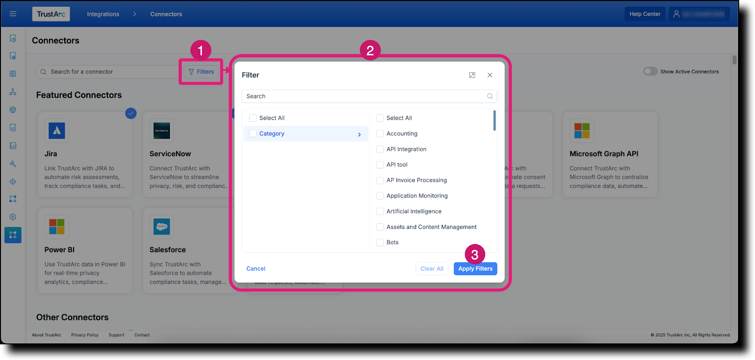Focus the Filter dialog Search field

tap(369, 96)
